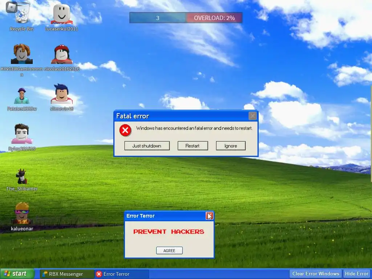Click the fatal error message text
Image resolution: width=372 pixels, height=279 pixels.
click(x=194, y=128)
